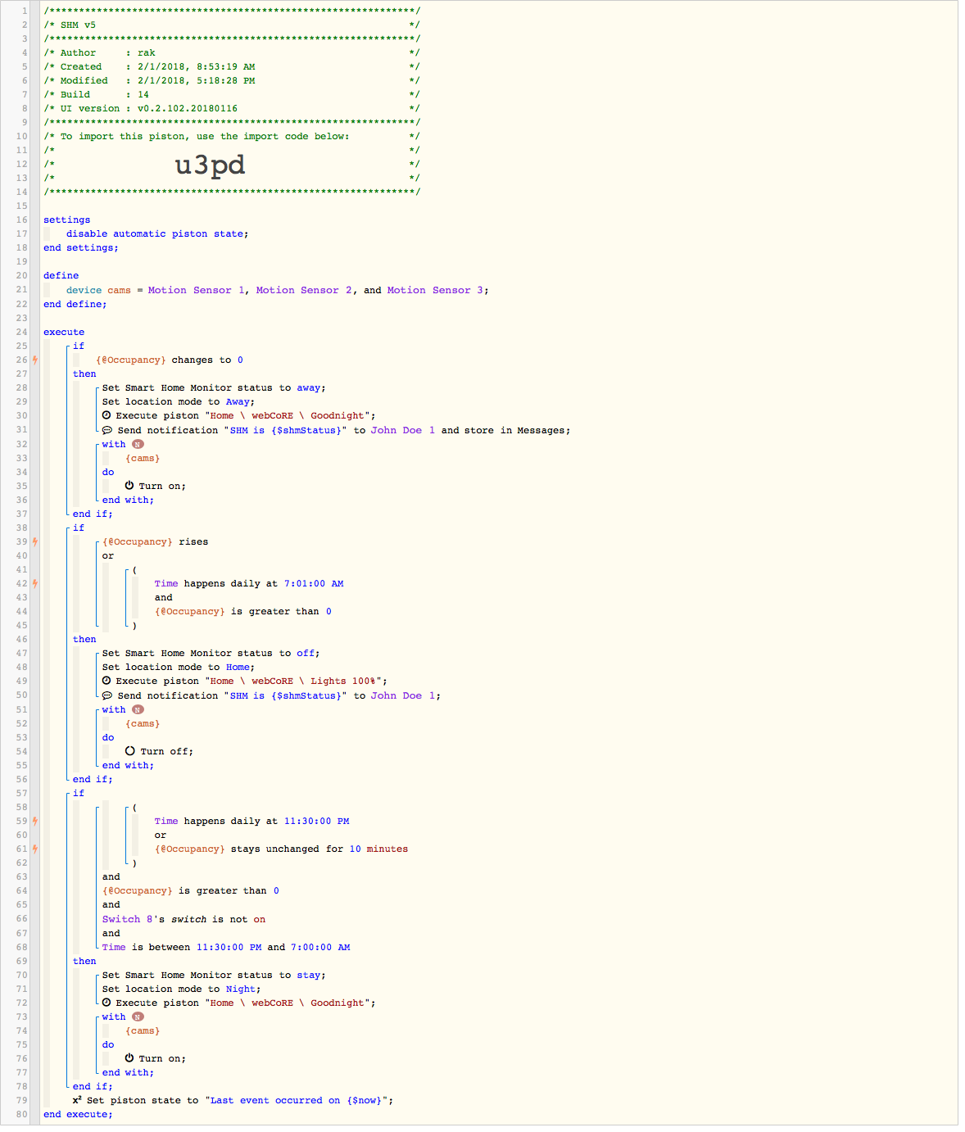
Task: Click "disable automatic piston state;" setting
Action: tap(157, 233)
